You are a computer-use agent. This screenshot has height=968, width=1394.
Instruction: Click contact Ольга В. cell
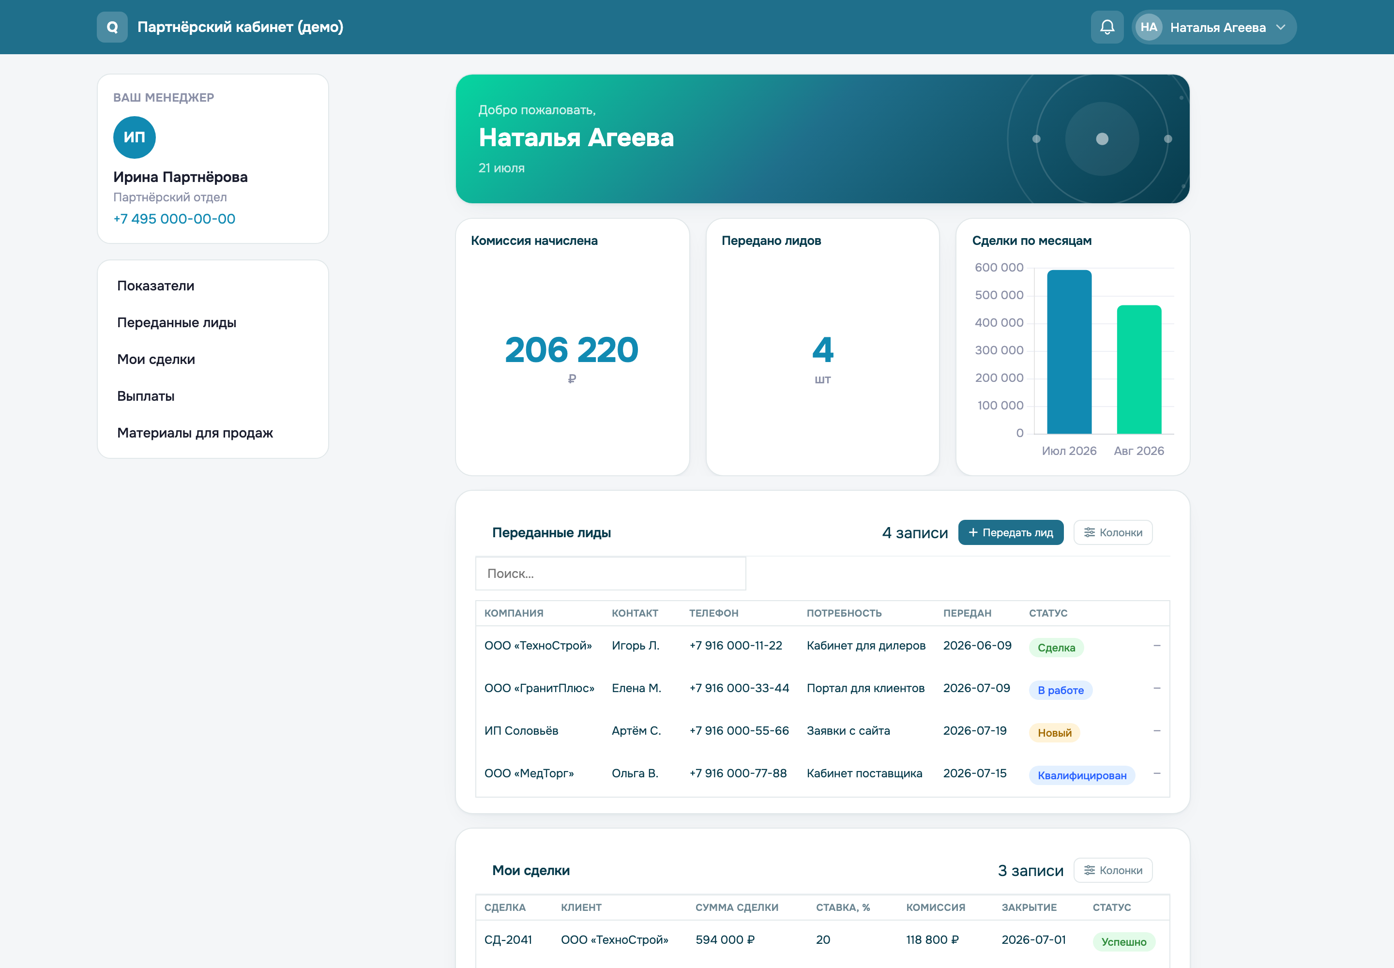[635, 773]
